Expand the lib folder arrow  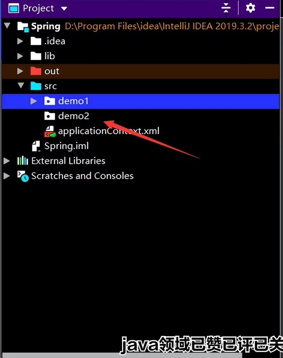click(20, 56)
